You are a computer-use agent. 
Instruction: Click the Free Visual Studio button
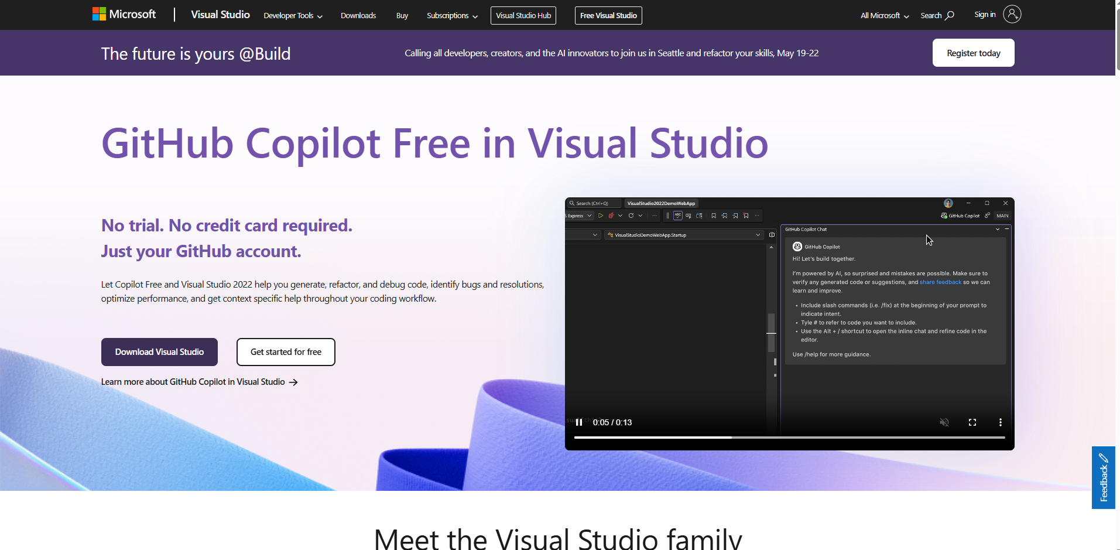[608, 16]
